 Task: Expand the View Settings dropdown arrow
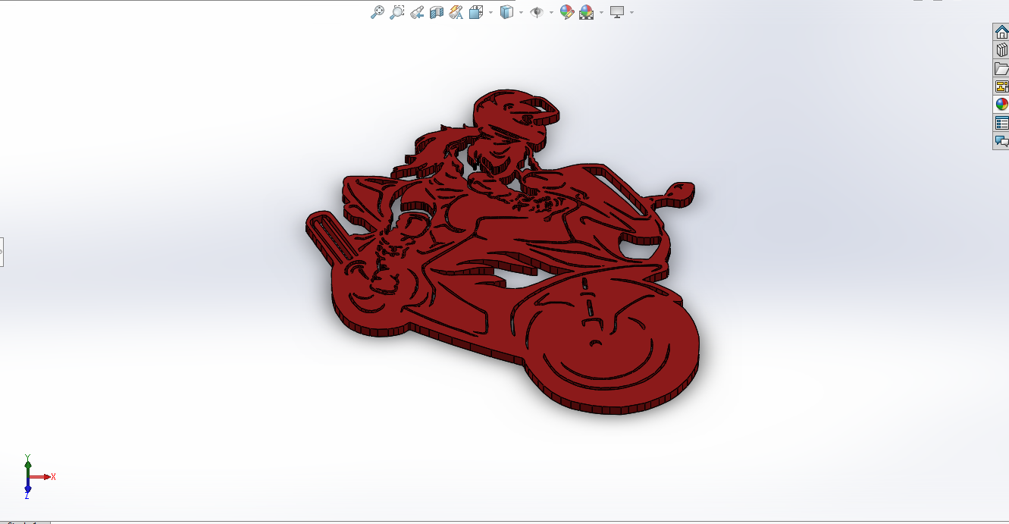pos(631,12)
